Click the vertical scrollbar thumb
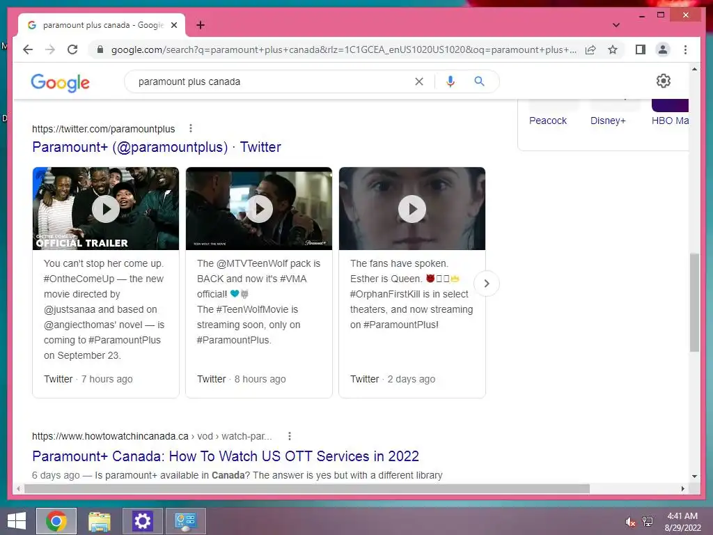The image size is (713, 535). (694, 302)
